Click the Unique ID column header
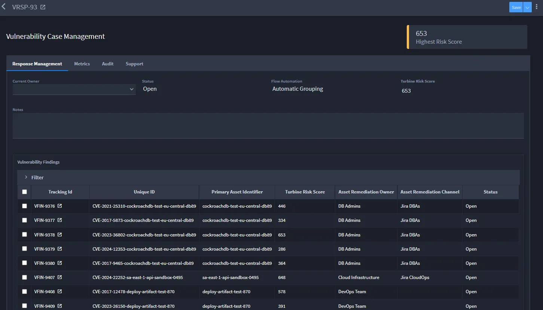543x310 pixels. pyautogui.click(x=144, y=192)
